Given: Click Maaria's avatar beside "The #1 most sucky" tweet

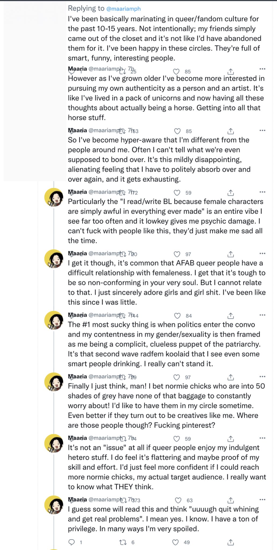Looking at the screenshot, I should 54,320.
